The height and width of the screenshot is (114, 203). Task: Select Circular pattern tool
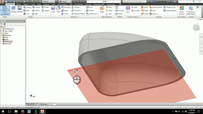(120, 10)
